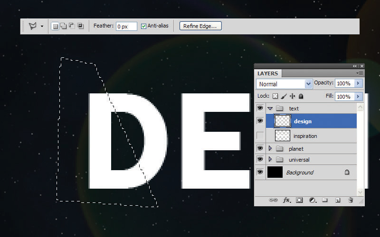Click the Fill percentage field
The height and width of the screenshot is (237, 380).
[345, 97]
